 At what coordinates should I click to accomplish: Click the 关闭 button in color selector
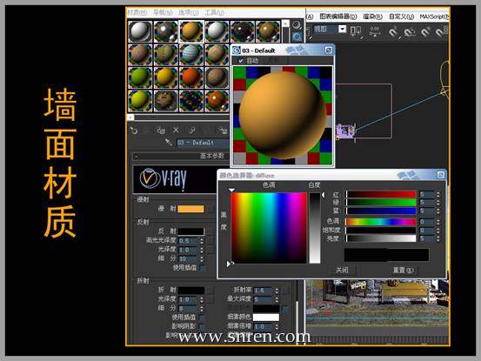tap(342, 271)
